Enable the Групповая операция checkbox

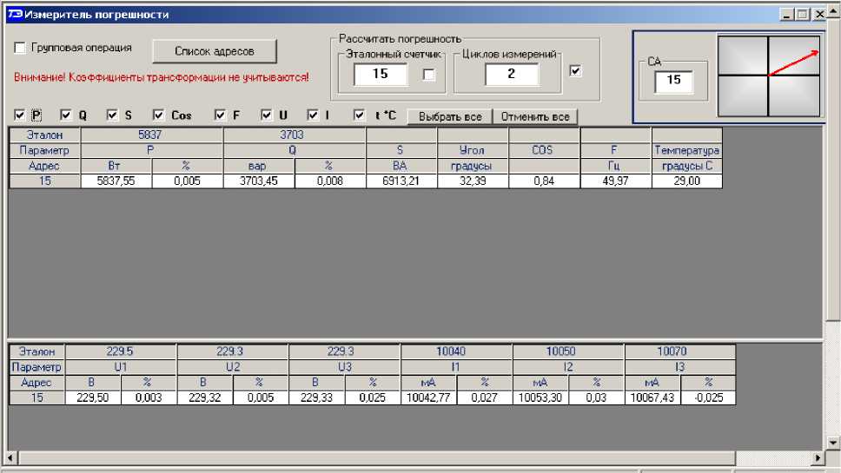(20, 49)
